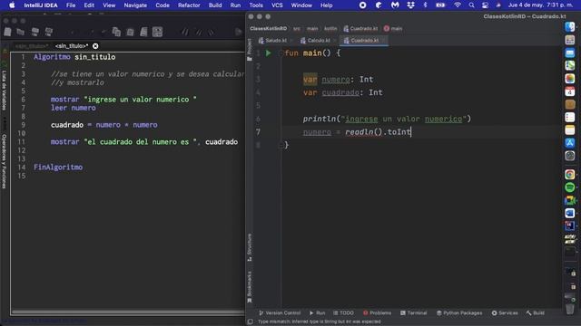Open the Saludo.kt editor tab

tap(276, 40)
